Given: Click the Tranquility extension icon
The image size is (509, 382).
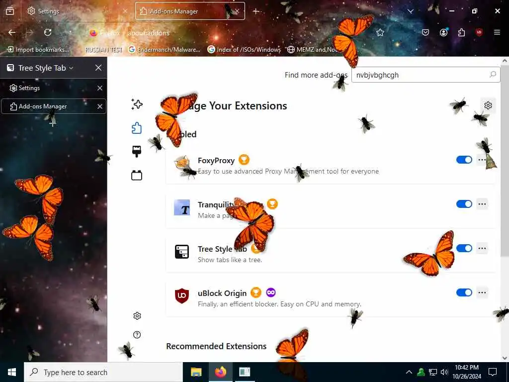Looking at the screenshot, I should click(x=182, y=207).
